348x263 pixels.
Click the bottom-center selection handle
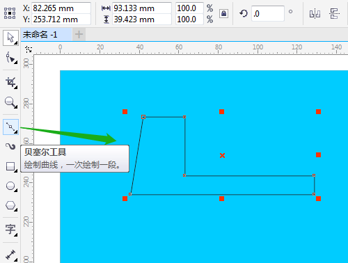221,198
